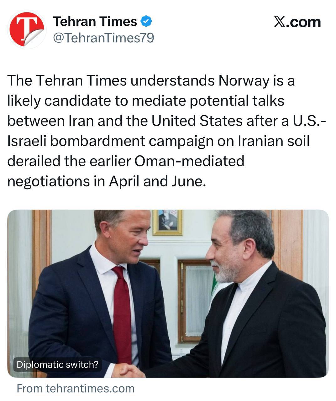Screen dimensions: 336x401
Task: Click "United States" in the post text
Action: coord(197,121)
